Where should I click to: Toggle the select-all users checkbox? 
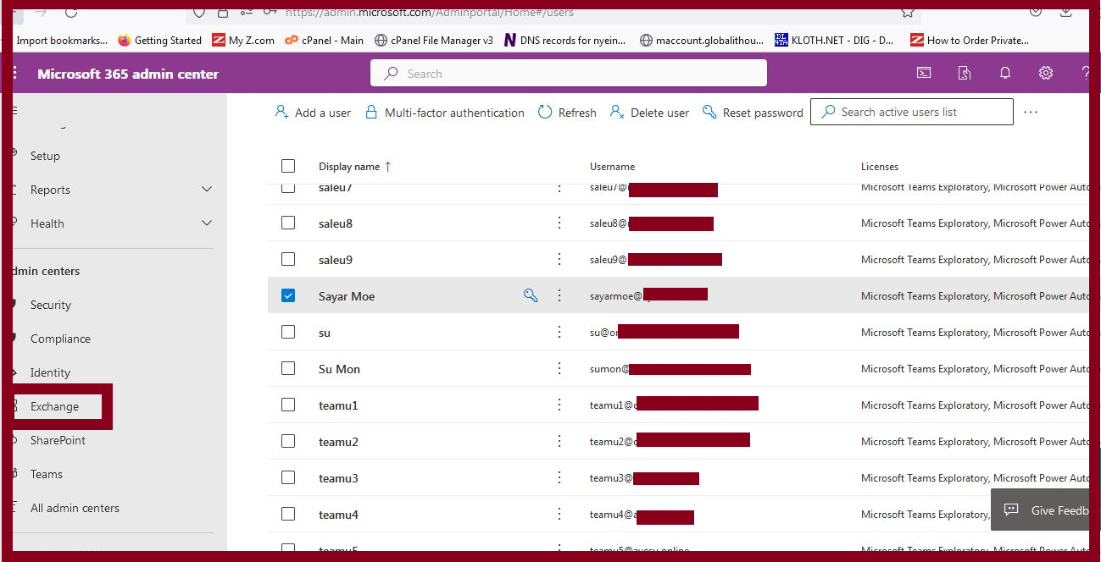coord(288,166)
